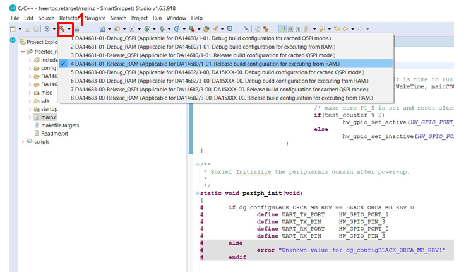Click the Open Element folder icon
This screenshot has height=278, width=466.
206,29
